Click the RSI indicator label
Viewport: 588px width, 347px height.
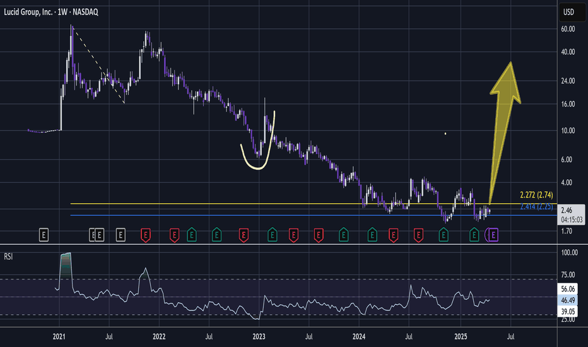8,257
